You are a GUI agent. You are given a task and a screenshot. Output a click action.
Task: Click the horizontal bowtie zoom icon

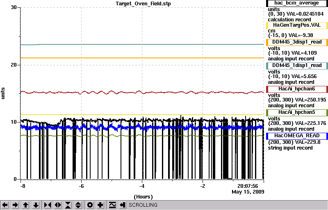point(48,205)
